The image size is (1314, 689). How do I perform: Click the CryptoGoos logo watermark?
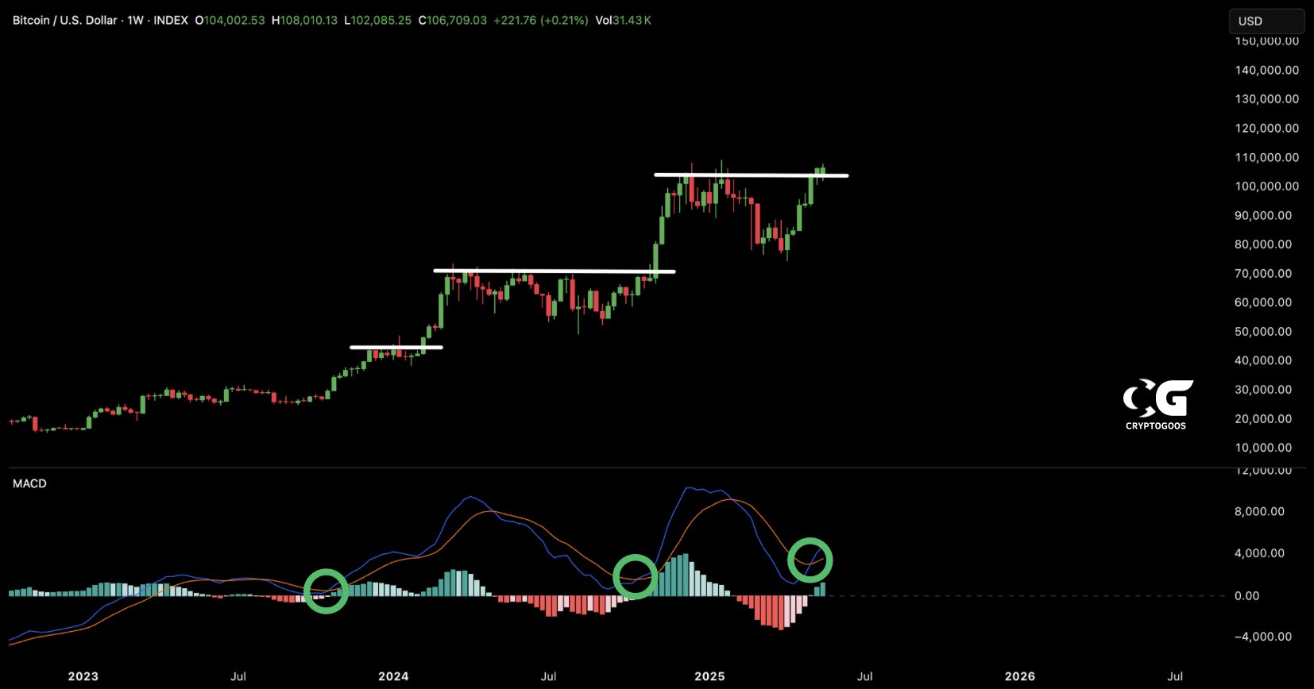click(1157, 403)
